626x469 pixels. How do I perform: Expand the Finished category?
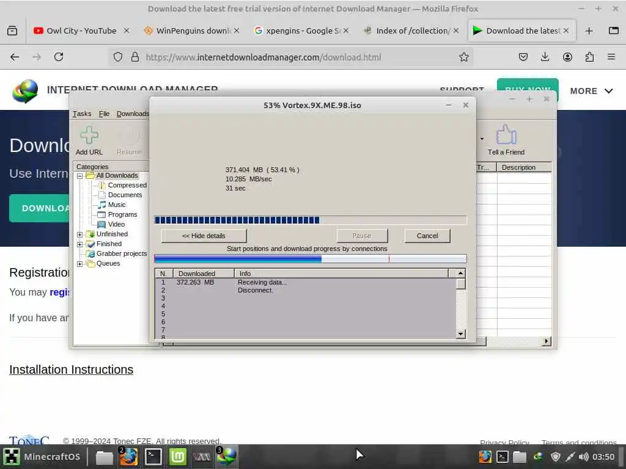[x=80, y=244]
